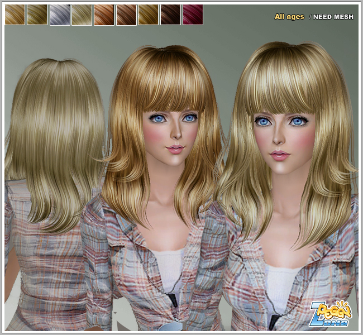Open the Peggy Zone logo

point(331,314)
